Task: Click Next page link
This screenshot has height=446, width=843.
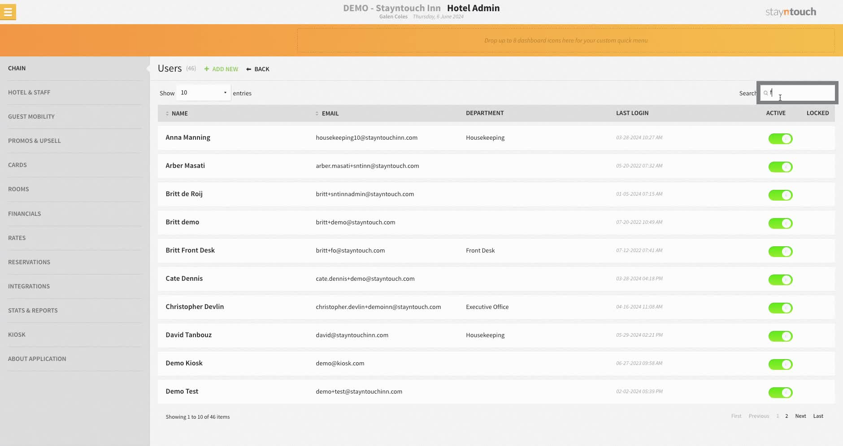Action: coord(800,416)
